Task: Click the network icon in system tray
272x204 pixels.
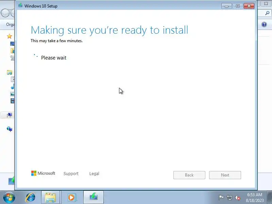Action: pos(230,198)
